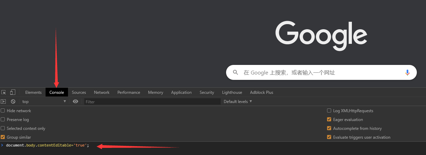Enable the Preserve log checkbox
The height and width of the screenshot is (155, 426).
point(3,120)
